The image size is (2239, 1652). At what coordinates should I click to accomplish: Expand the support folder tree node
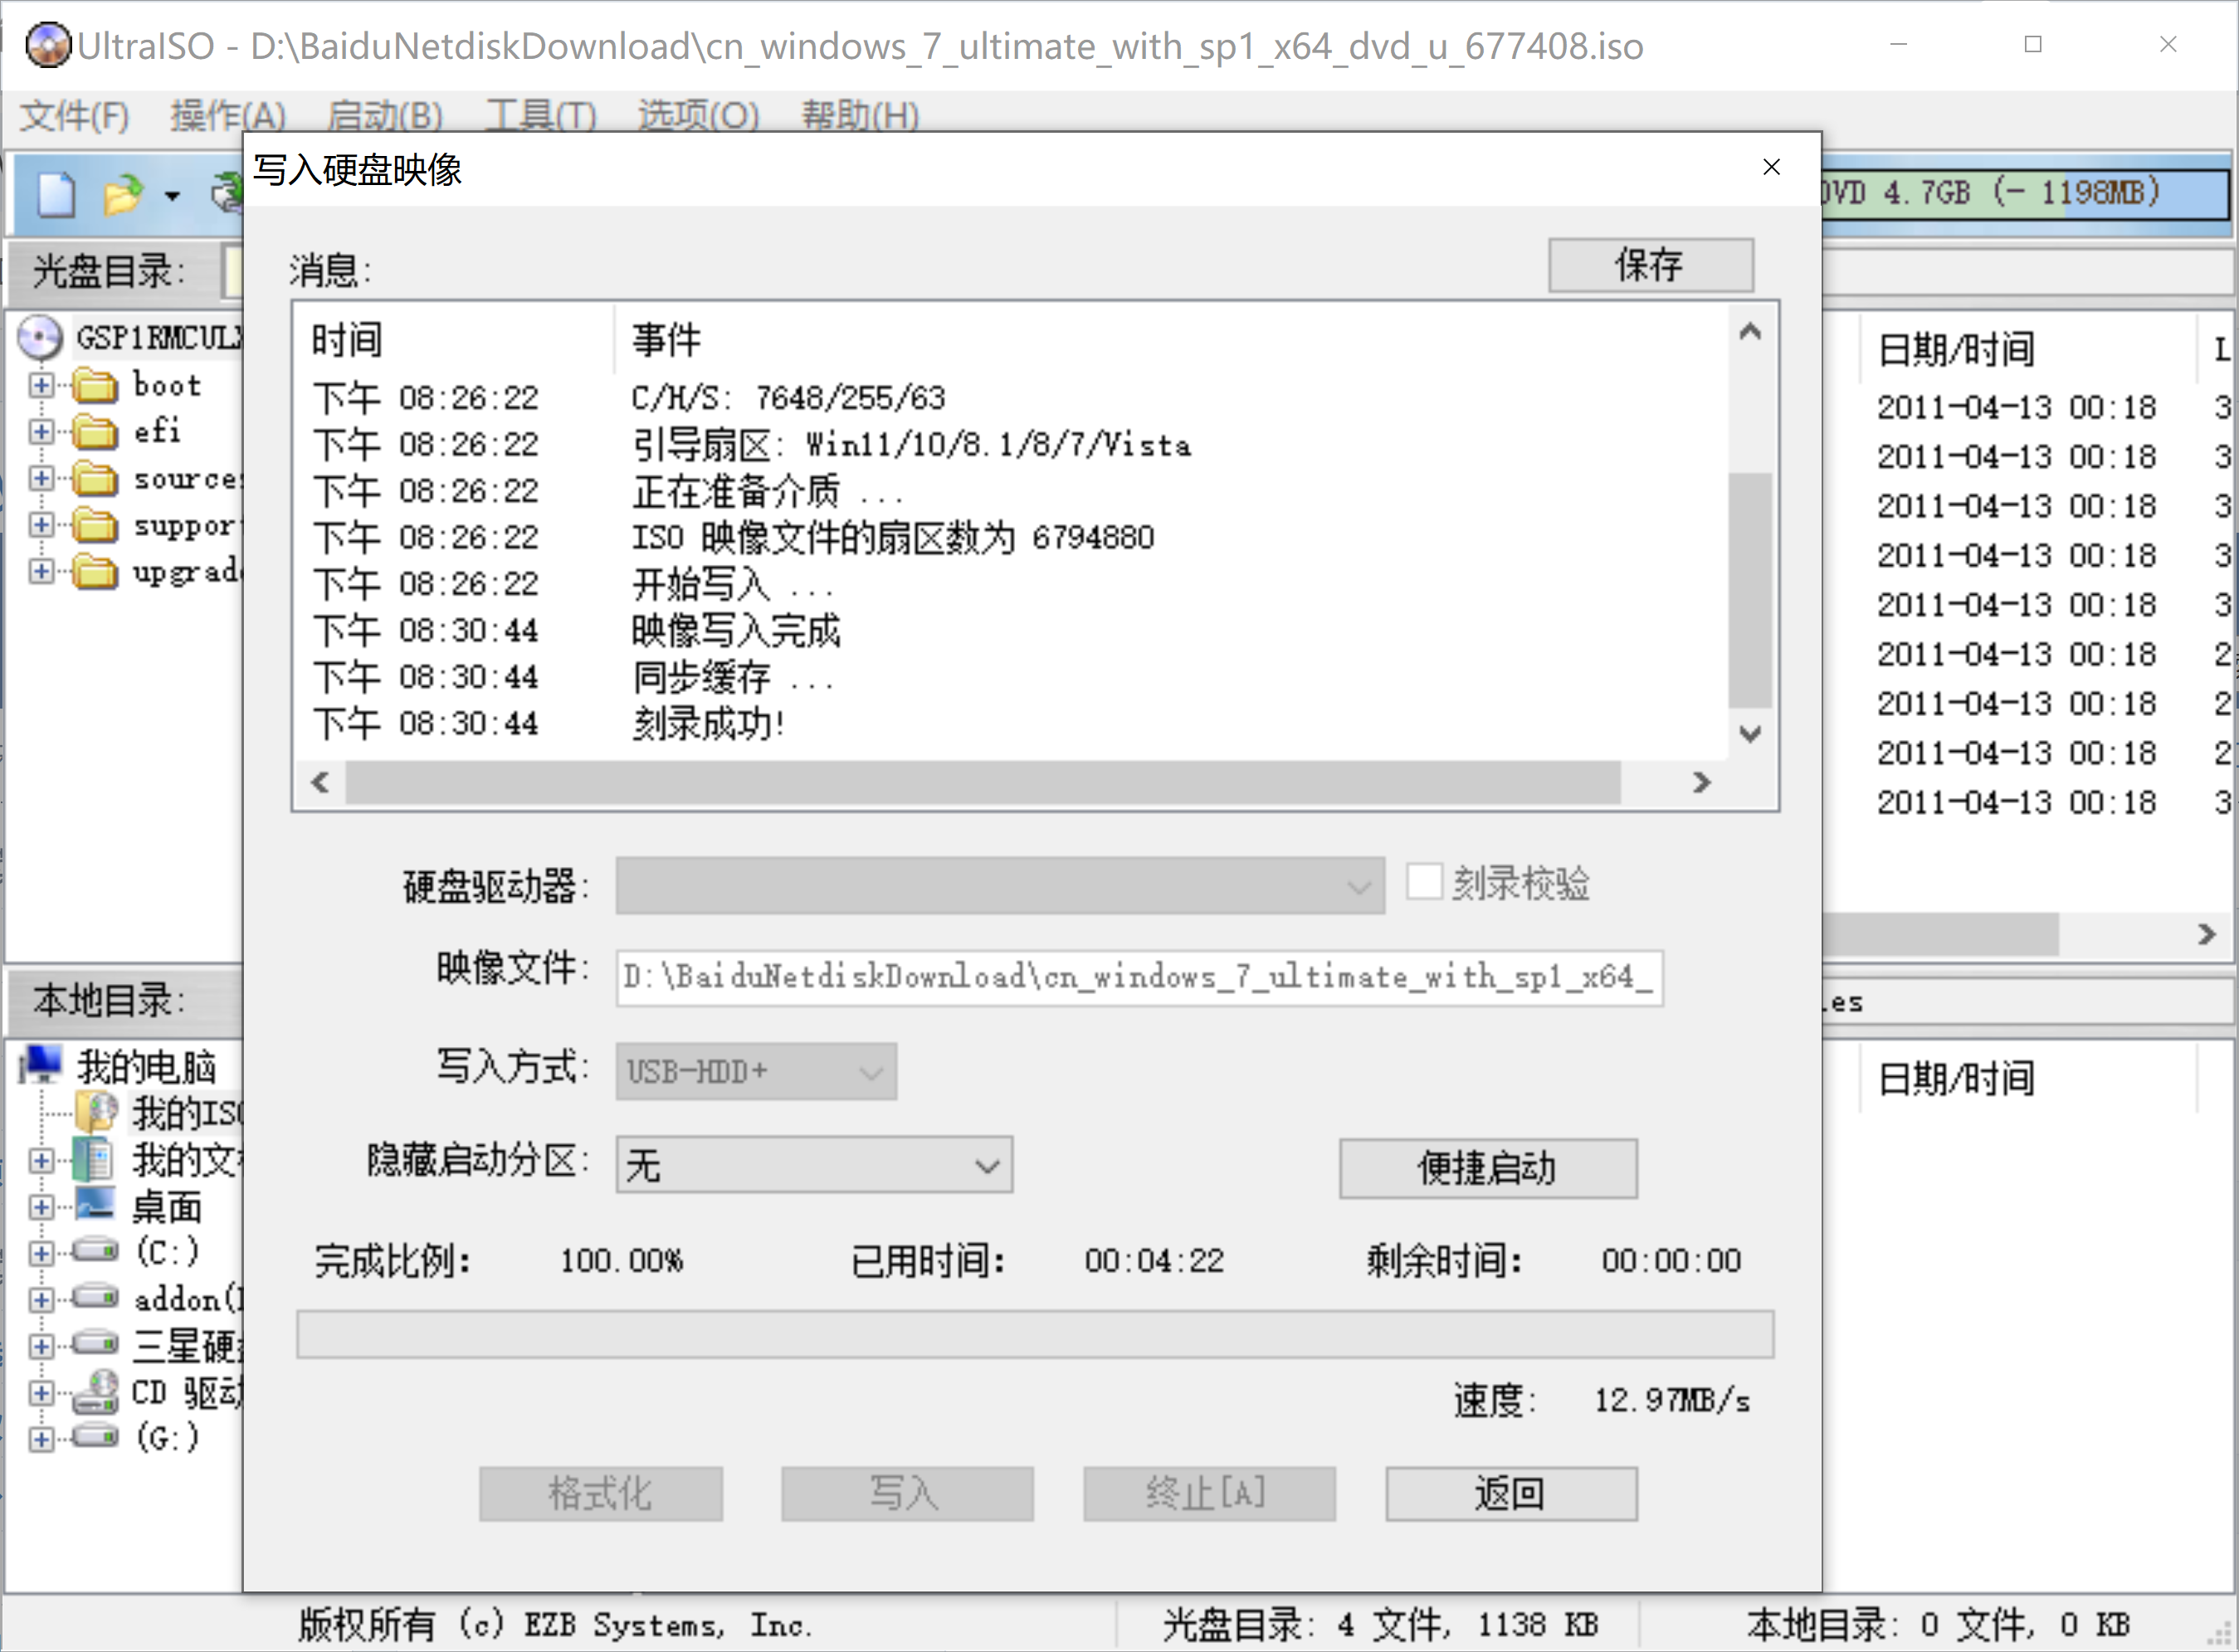(41, 525)
